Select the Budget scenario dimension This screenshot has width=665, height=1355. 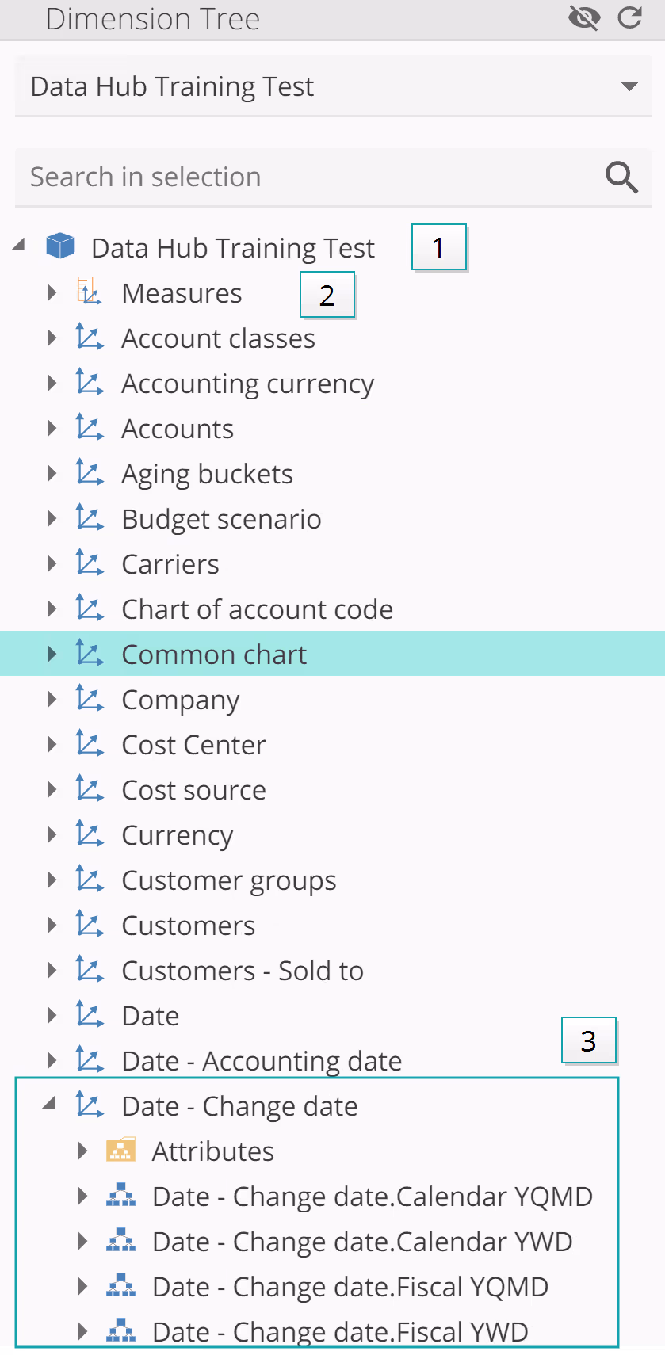point(221,519)
